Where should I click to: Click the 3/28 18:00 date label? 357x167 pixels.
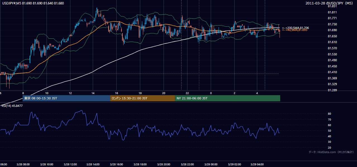tap(140, 164)
